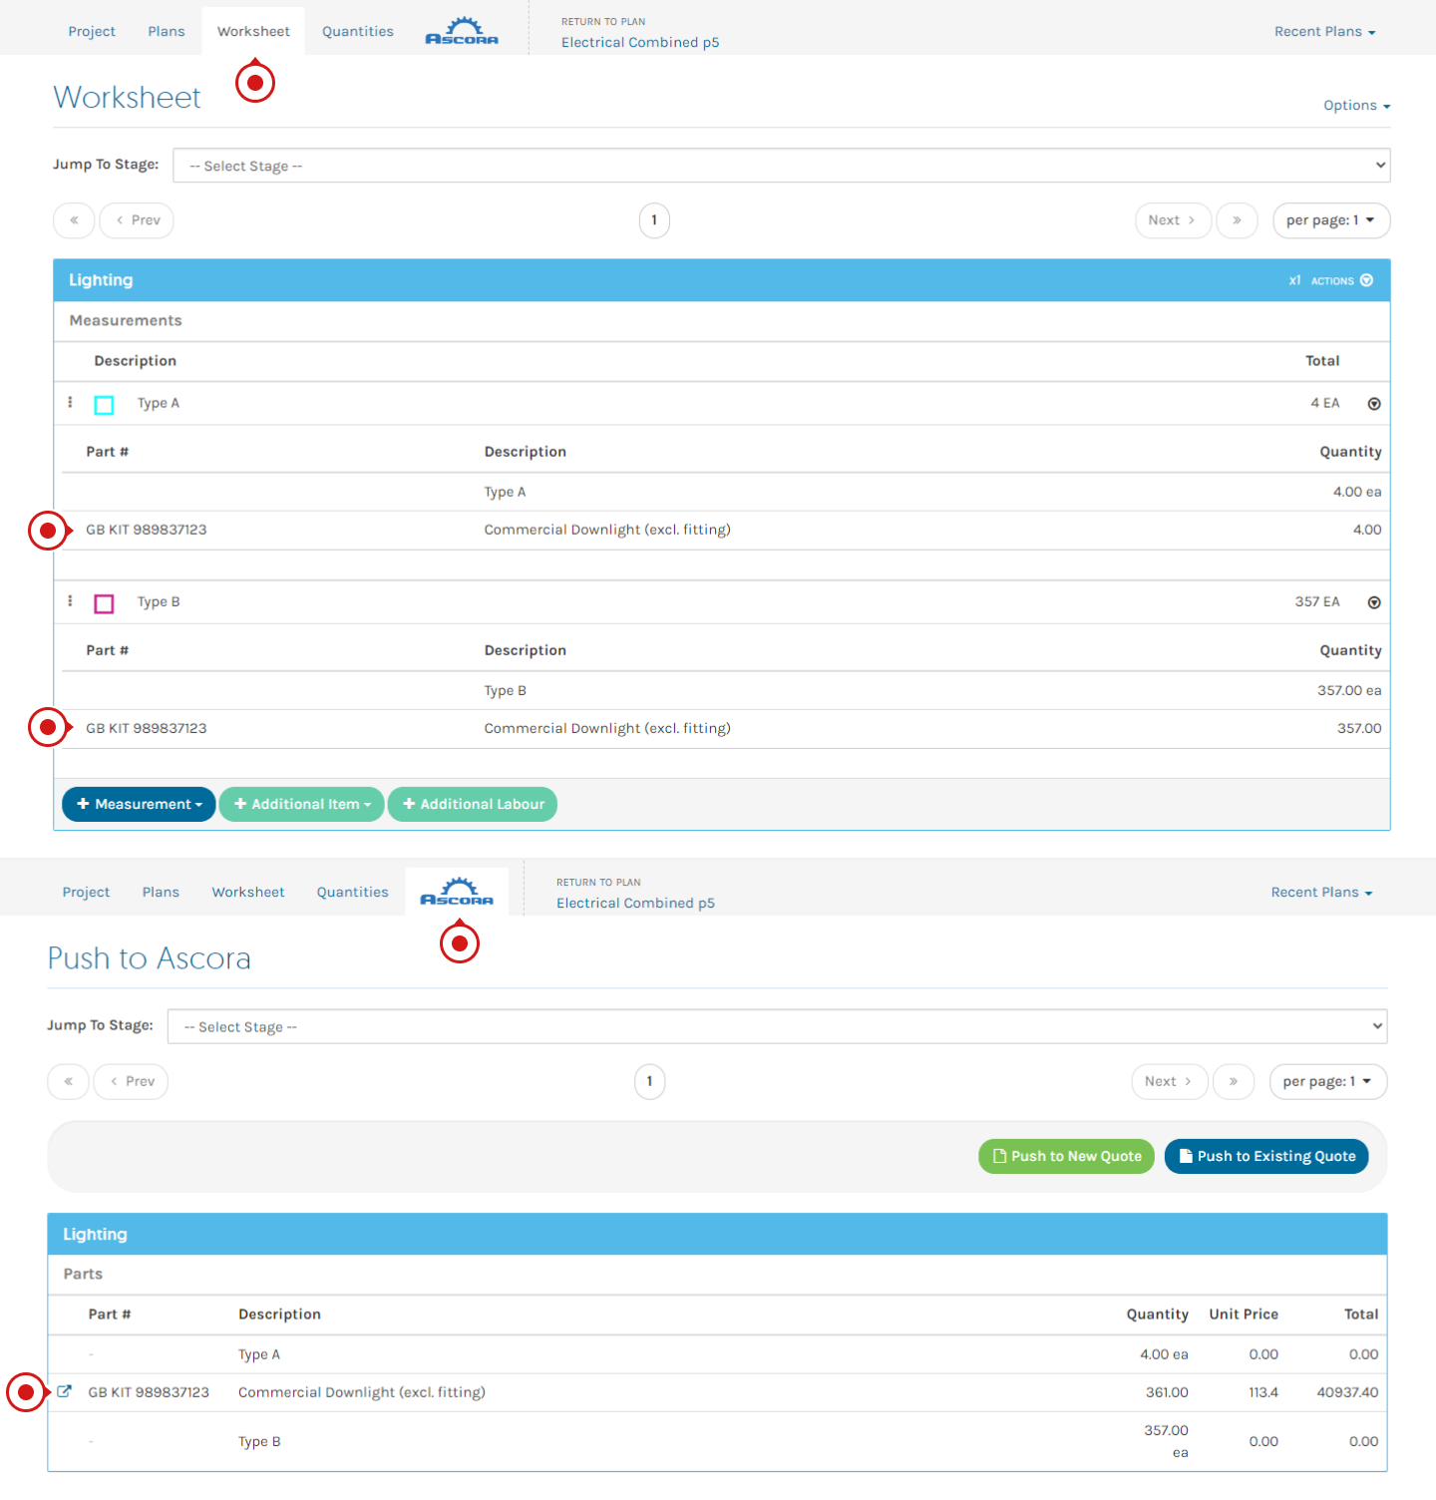The height and width of the screenshot is (1500, 1436).
Task: Click Push to Existing Quote
Action: click(x=1266, y=1156)
